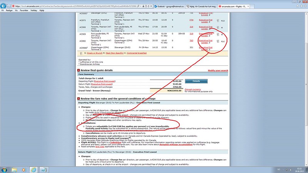Open Executive First Lowest link in AC882 row
Image resolution: width=308 pixels, height=173 pixels.
(x=206, y=42)
